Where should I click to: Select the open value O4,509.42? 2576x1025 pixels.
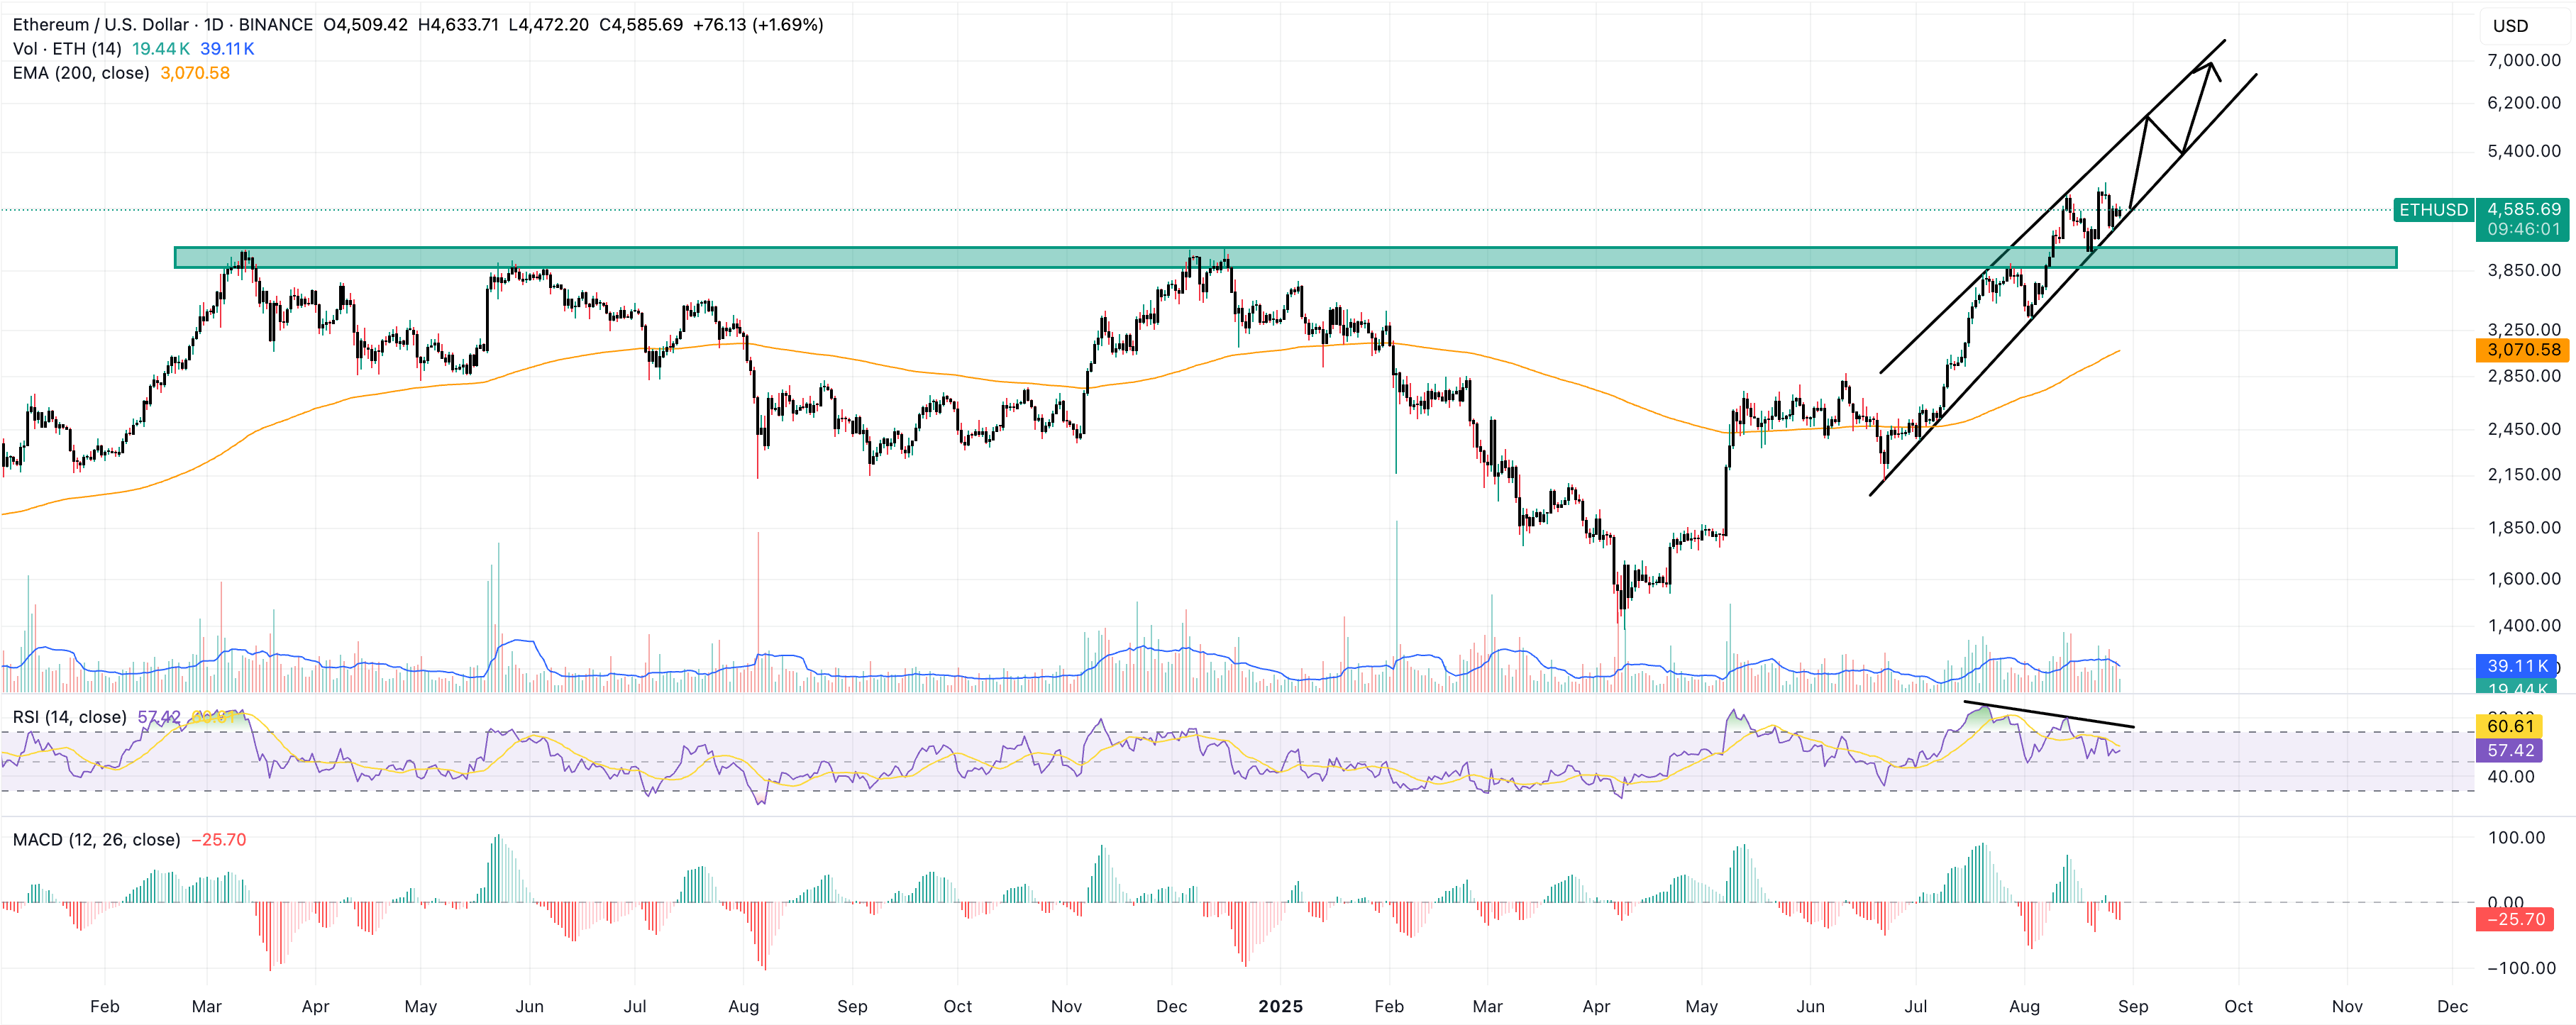pyautogui.click(x=365, y=24)
